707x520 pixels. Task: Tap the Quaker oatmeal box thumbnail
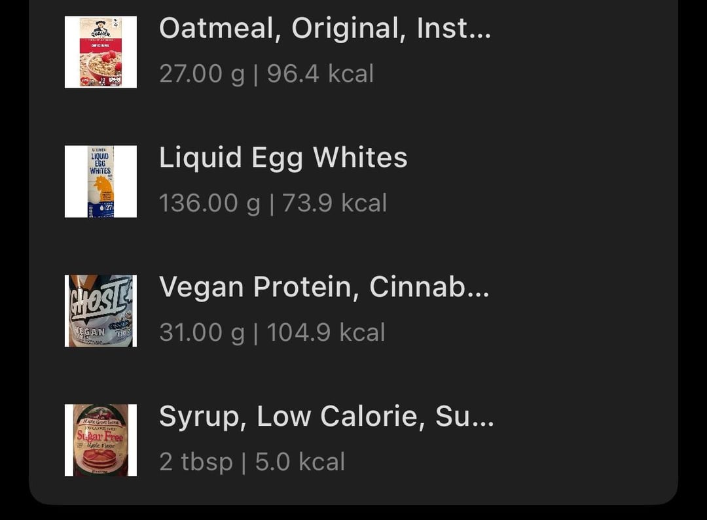point(101,52)
